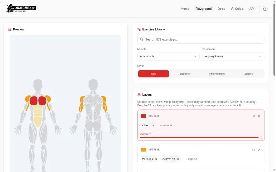Viewport: 276px width, 172px height.
Task: Click the Anatome.dev logo
Action: coord(21,8)
